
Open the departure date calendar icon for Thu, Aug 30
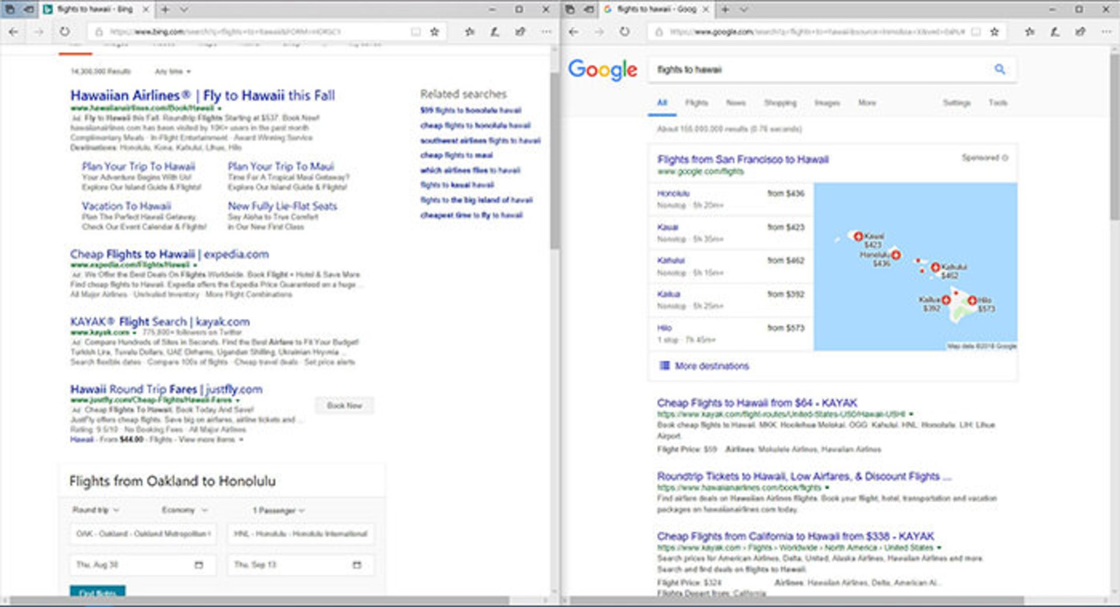(x=198, y=564)
